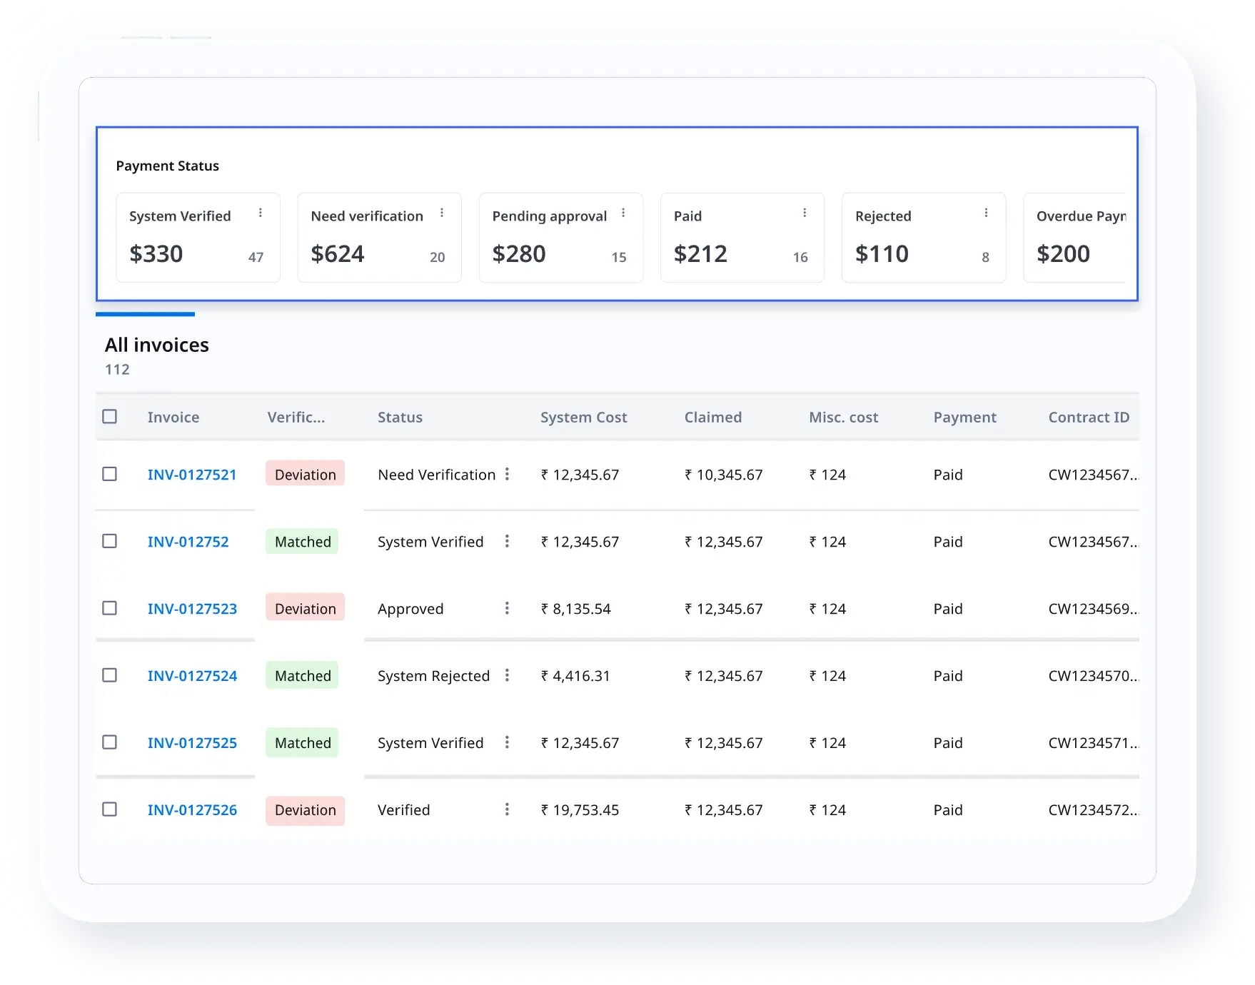Select all invoices with header checkbox

tap(109, 416)
